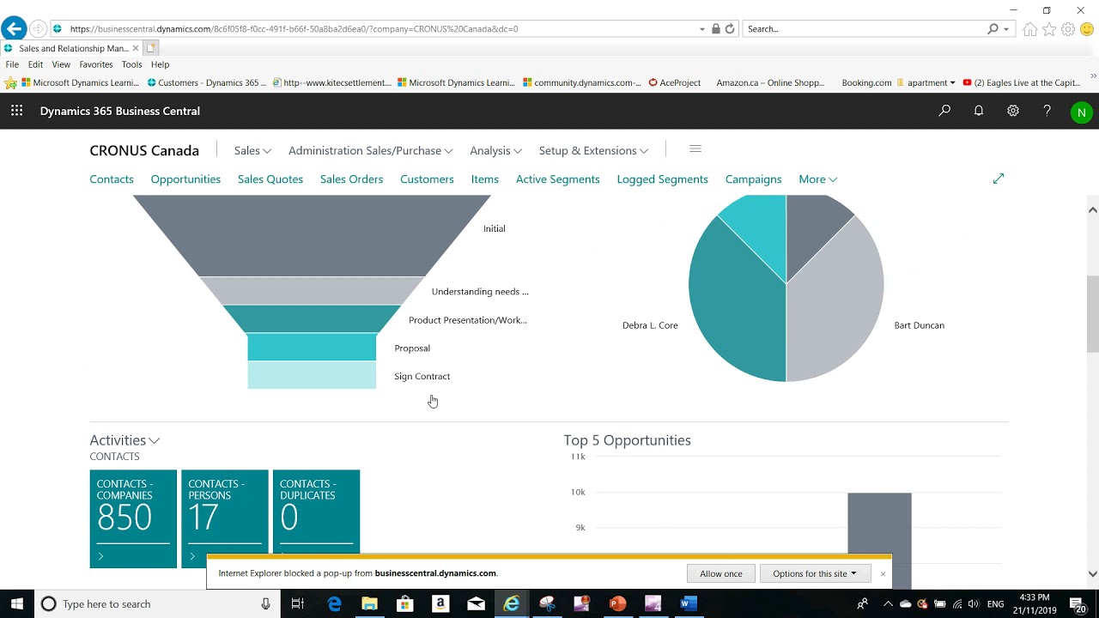
Task: Expand the Setup & Extensions dropdown
Action: point(593,150)
